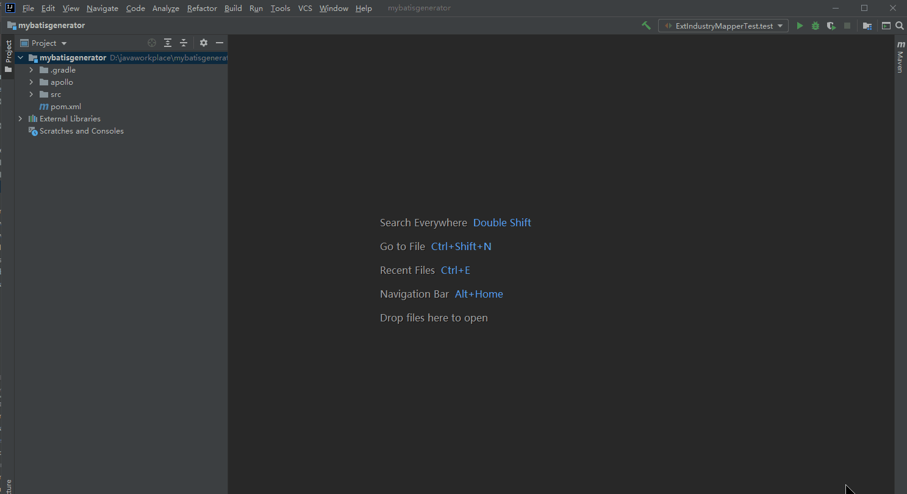Collapse the mybatisgenerator project root node
The image size is (907, 494).
click(20, 57)
